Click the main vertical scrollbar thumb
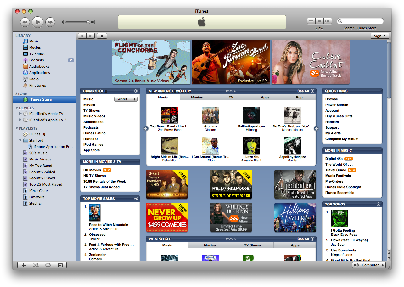404x287 pixels. pos(389,70)
